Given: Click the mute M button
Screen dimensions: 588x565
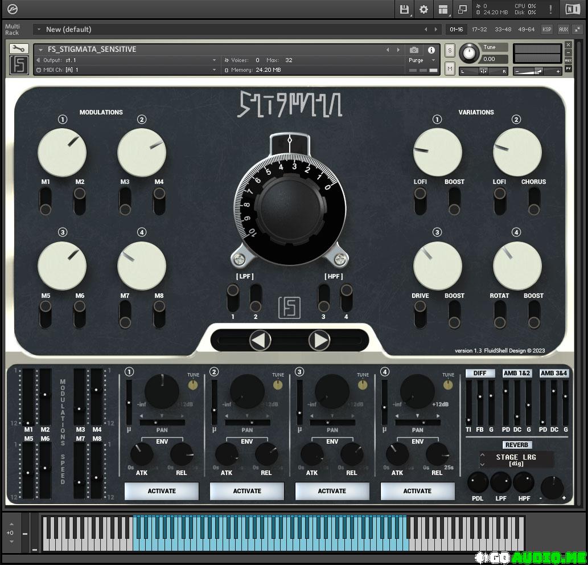Looking at the screenshot, I should [x=450, y=69].
